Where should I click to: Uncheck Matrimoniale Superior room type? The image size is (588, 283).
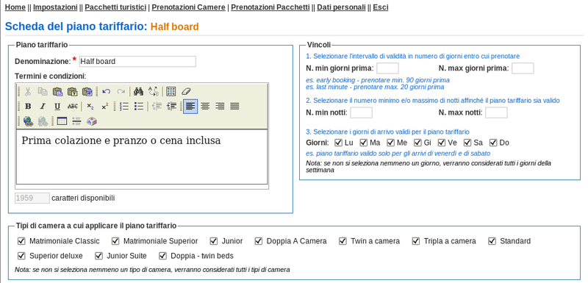coord(115,241)
